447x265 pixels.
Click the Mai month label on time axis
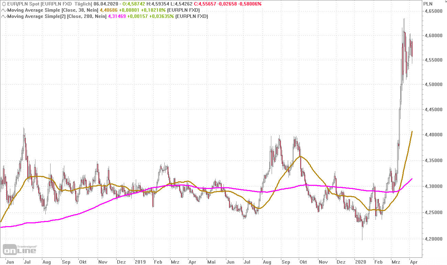click(x=211, y=262)
